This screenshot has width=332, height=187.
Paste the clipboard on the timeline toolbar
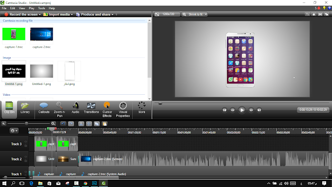104,124
